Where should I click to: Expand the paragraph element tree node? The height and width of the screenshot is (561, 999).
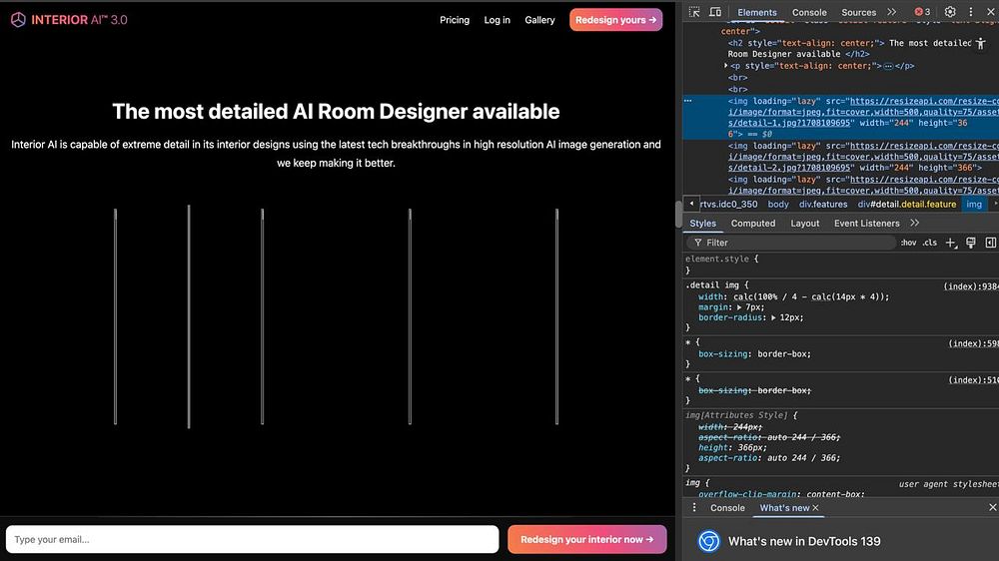(726, 66)
